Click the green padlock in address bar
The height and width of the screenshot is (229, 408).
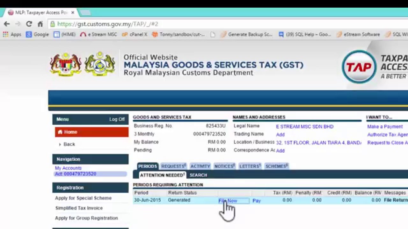coord(52,24)
